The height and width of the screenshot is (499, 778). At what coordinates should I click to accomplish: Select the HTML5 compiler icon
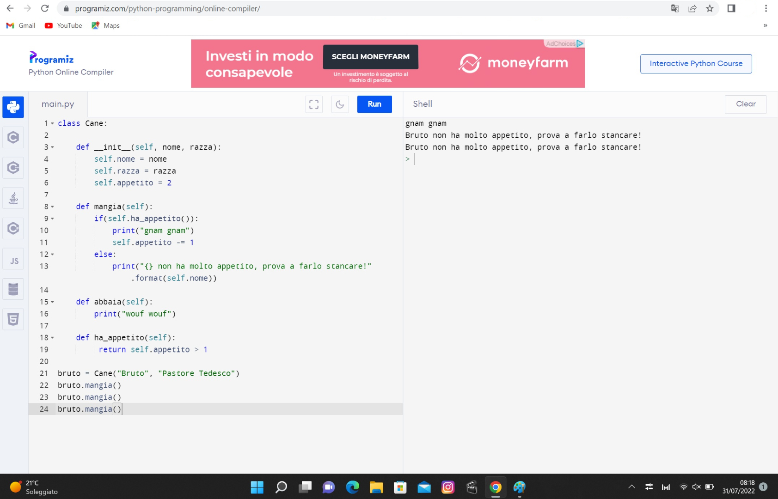[13, 319]
